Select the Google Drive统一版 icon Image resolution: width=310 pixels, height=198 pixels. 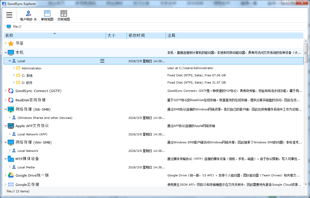click(x=11, y=175)
